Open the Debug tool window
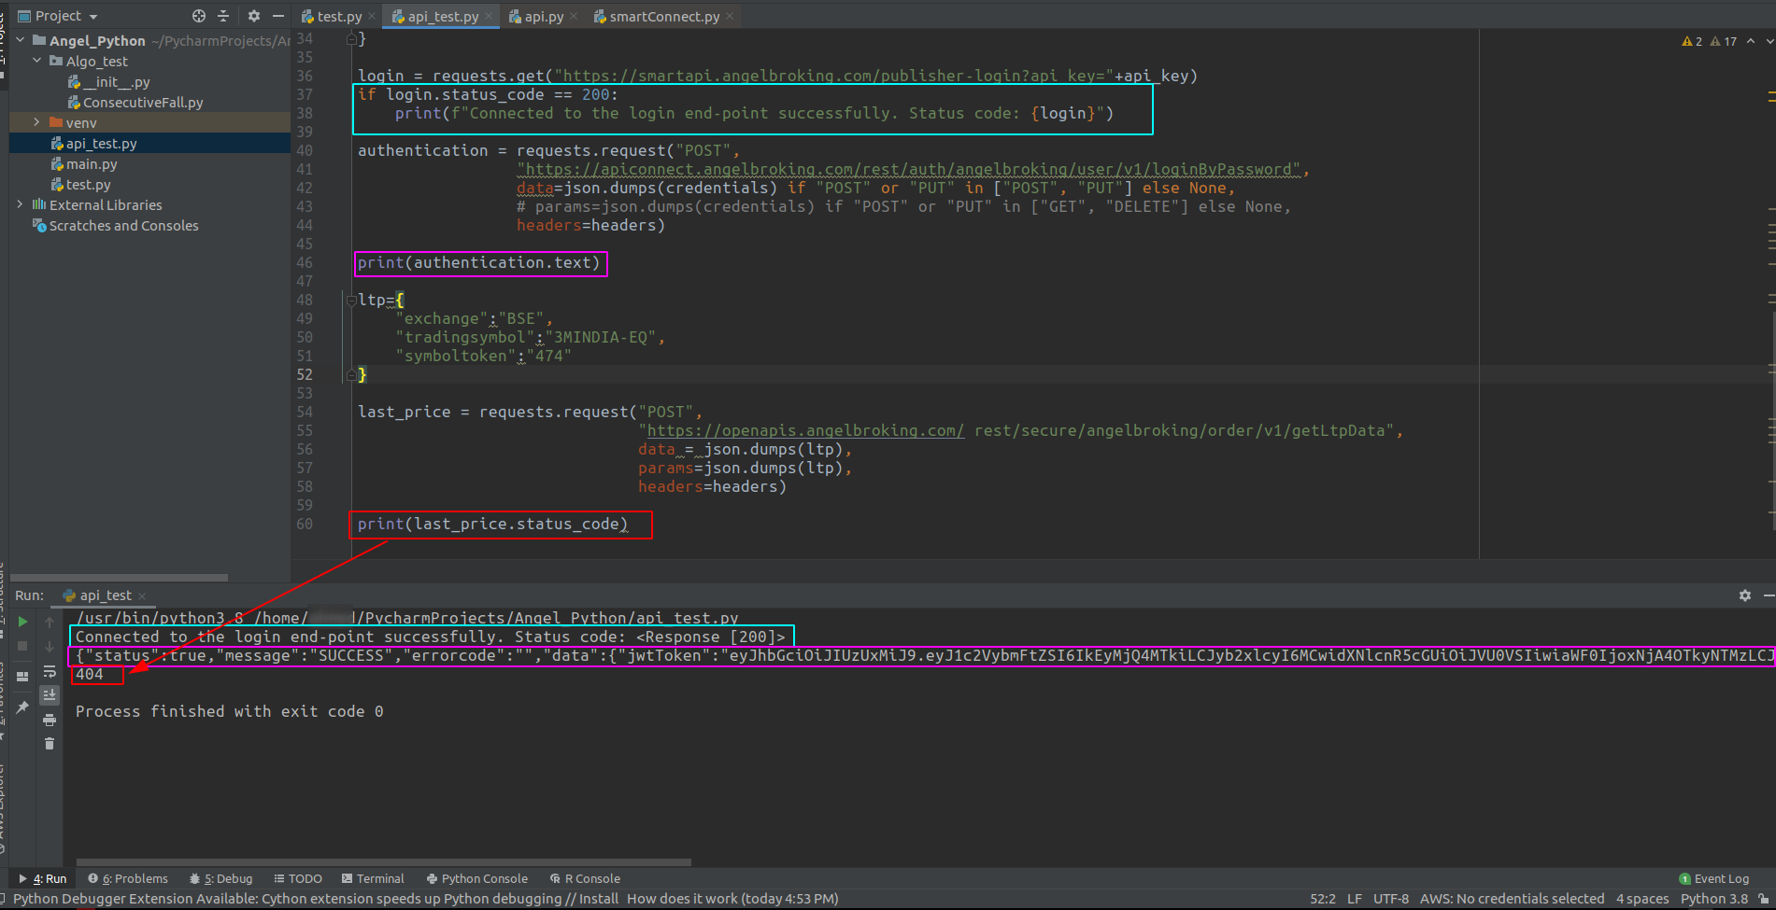The width and height of the screenshot is (1776, 910). tap(220, 878)
